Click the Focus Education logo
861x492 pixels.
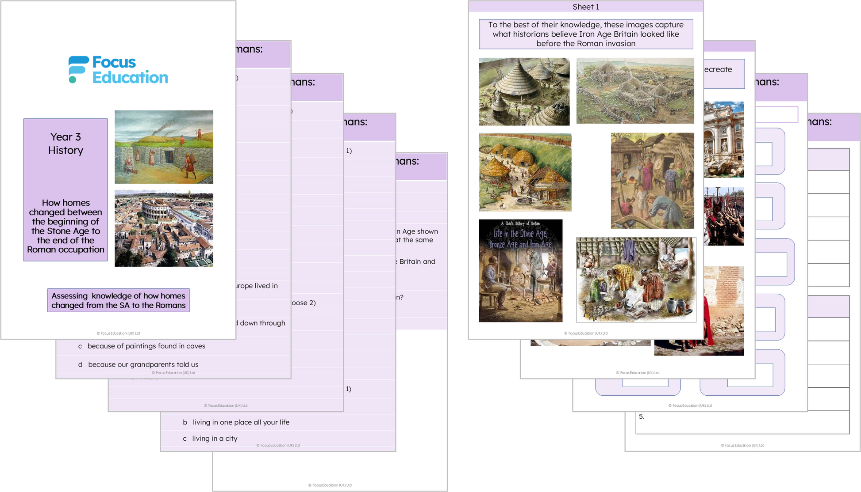click(x=118, y=70)
